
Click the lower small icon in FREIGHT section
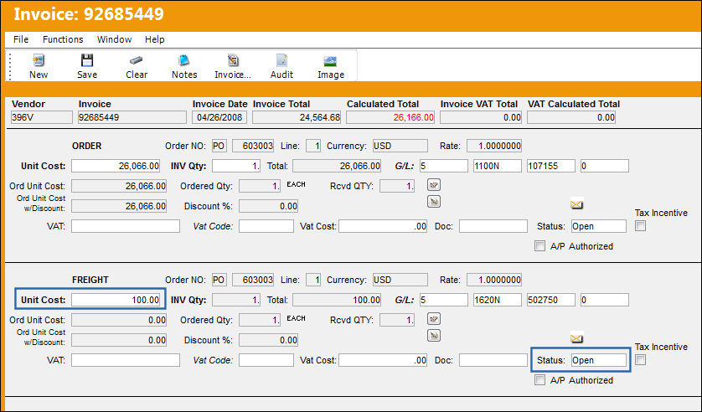point(433,336)
